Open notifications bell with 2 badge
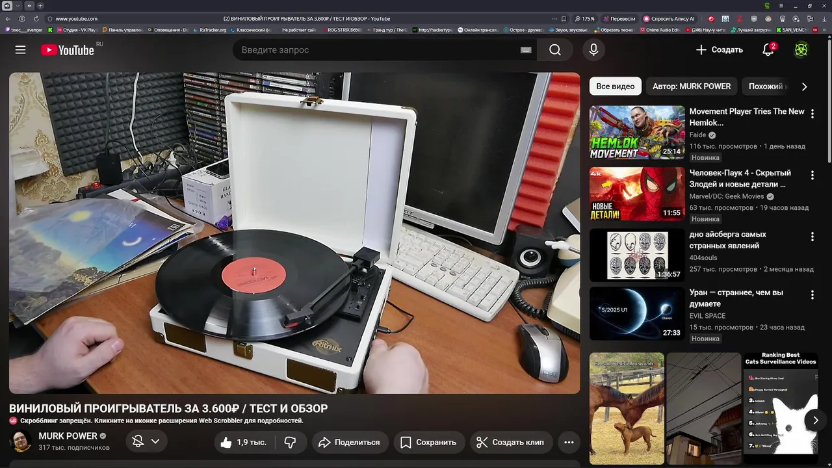The image size is (832, 468). (x=768, y=50)
